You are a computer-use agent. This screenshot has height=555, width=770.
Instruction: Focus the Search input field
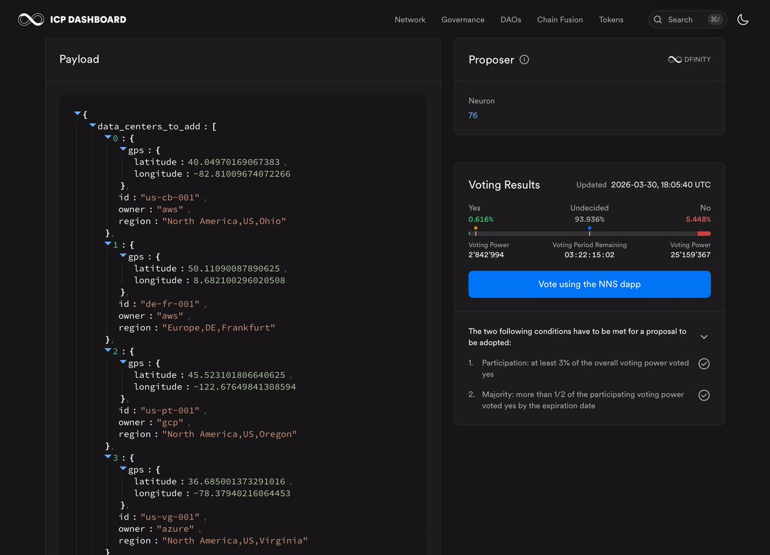(x=687, y=20)
